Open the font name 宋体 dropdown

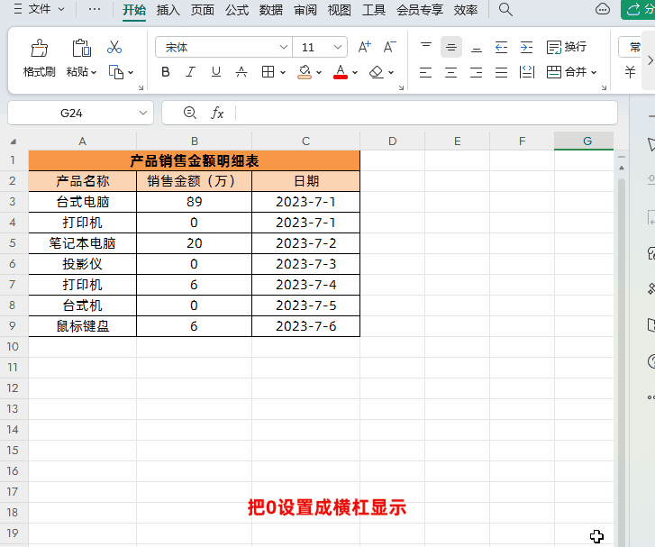point(284,47)
